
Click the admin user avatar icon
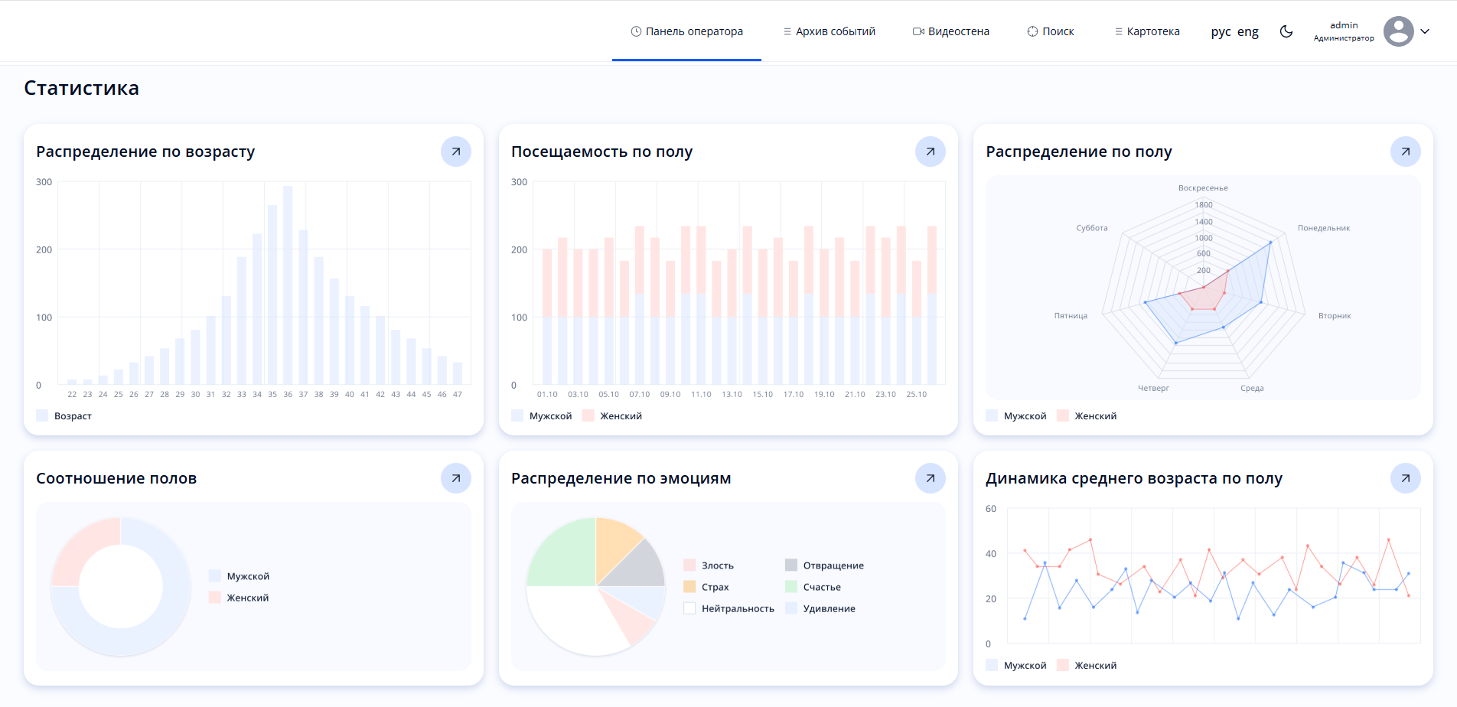coord(1398,31)
